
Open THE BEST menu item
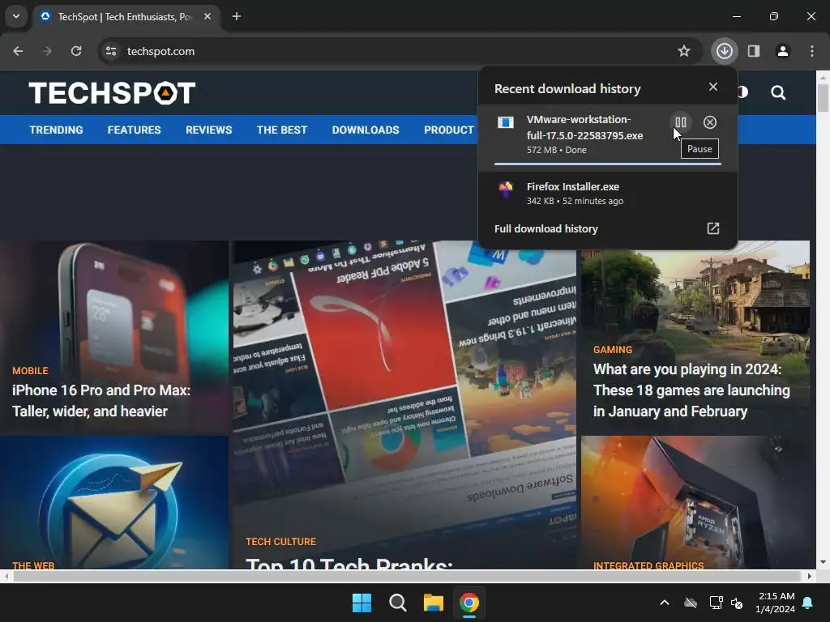coord(281,130)
